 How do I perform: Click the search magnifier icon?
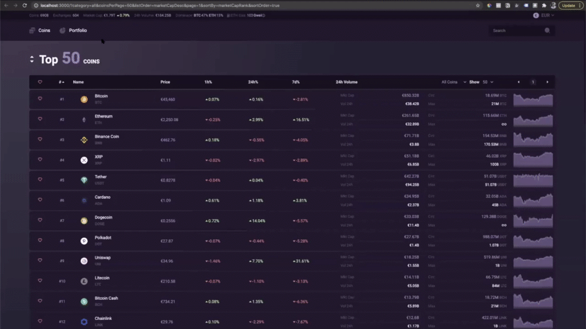[547, 31]
